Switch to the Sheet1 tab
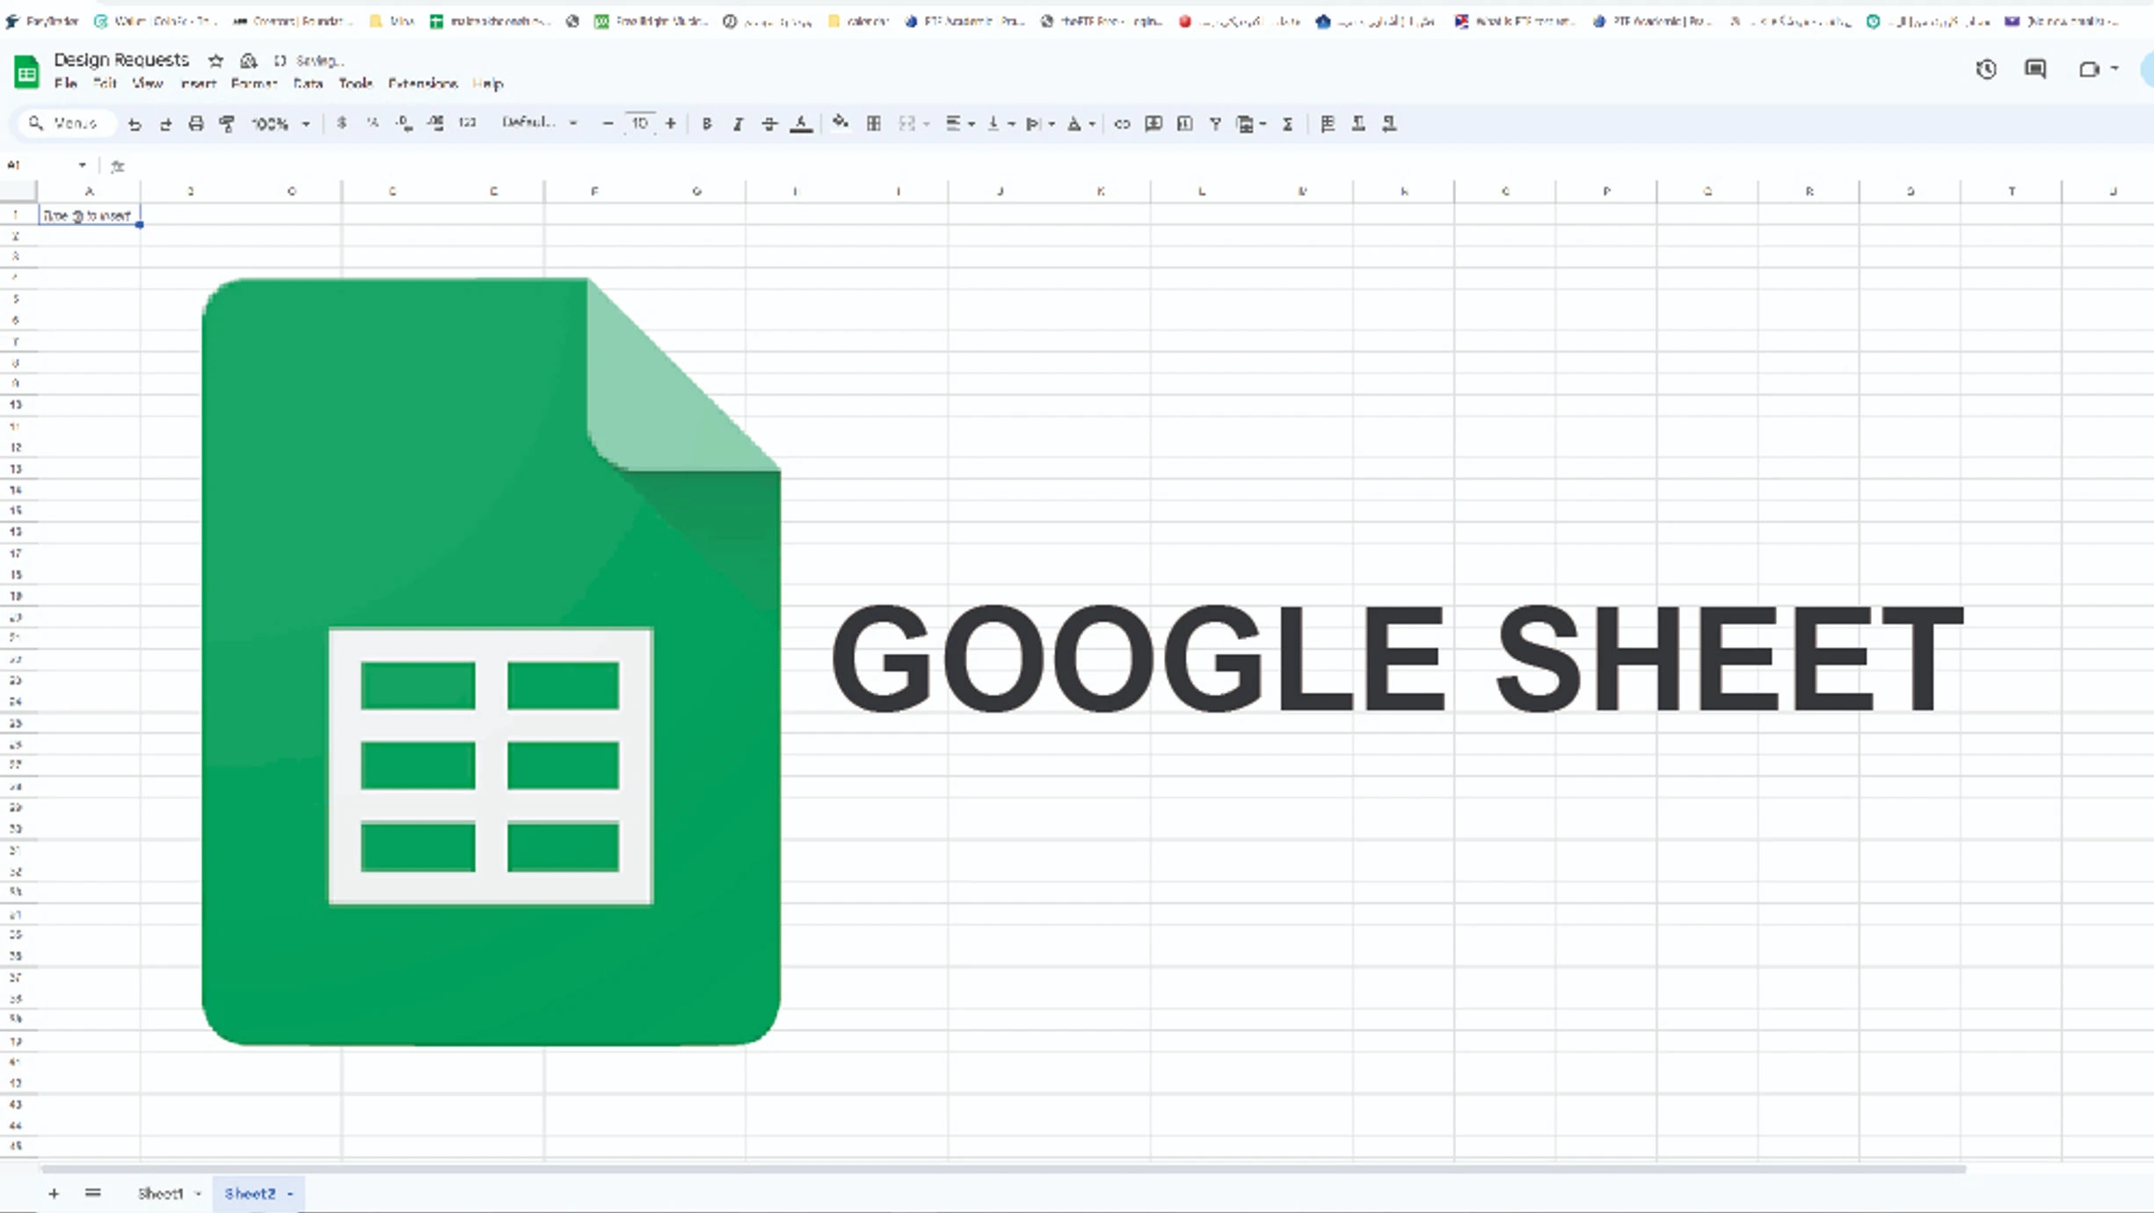 click(160, 1194)
